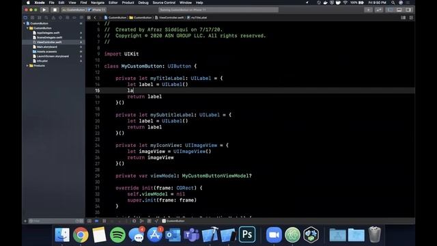Image resolution: width=437 pixels, height=246 pixels.
Task: Open the view hierarchy debugger icon
Action: pos(134,221)
